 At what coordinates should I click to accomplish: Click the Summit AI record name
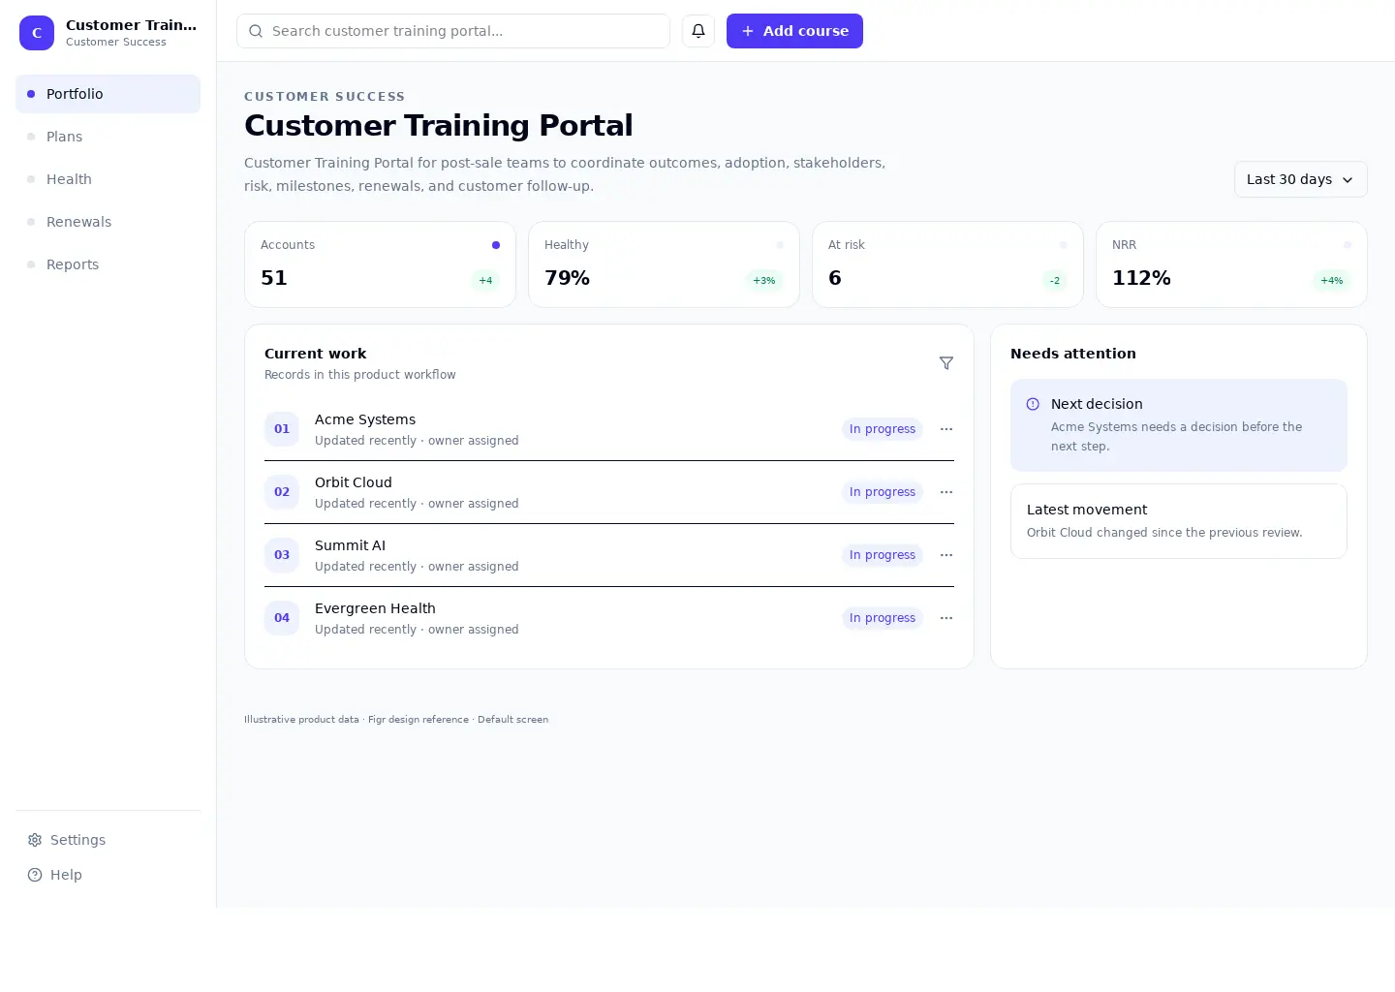pos(350,545)
